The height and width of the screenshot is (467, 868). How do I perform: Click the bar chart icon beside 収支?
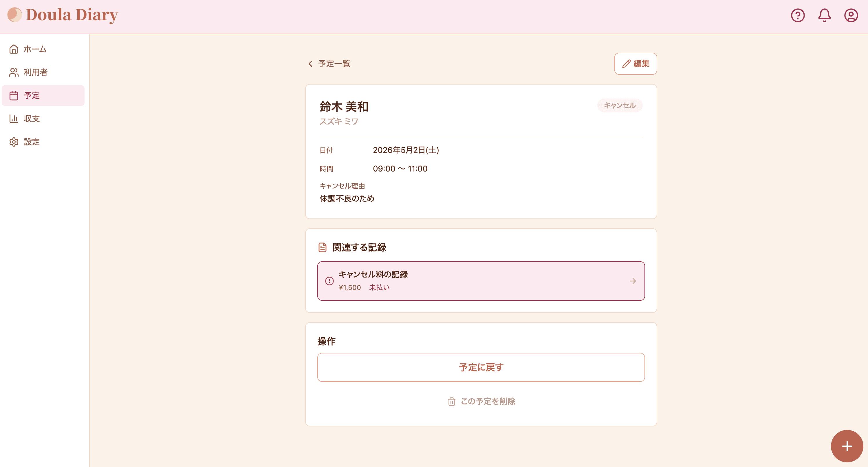14,119
